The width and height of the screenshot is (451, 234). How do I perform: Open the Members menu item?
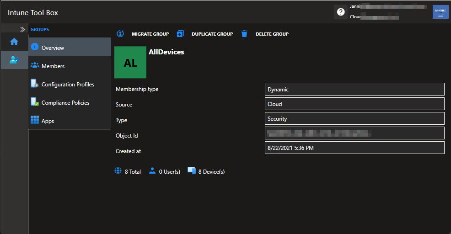pos(70,66)
